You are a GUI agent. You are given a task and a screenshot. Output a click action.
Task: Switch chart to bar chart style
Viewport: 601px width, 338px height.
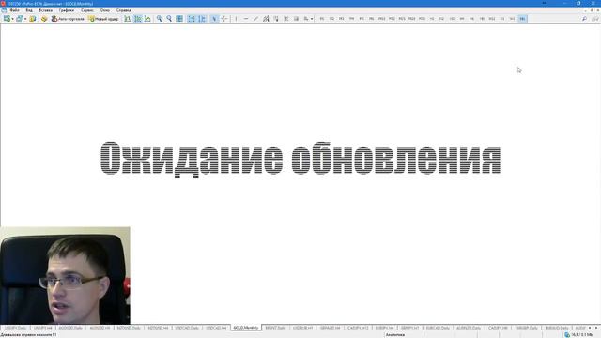click(128, 19)
